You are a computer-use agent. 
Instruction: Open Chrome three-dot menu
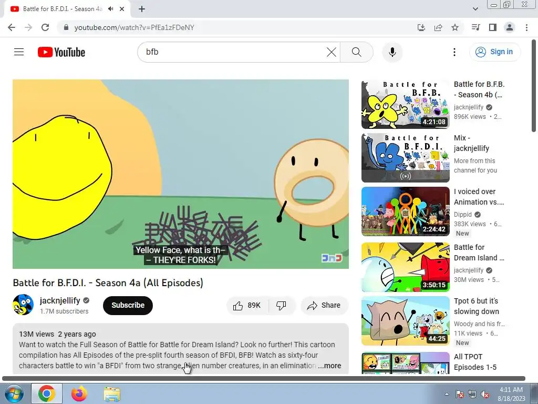(x=526, y=27)
